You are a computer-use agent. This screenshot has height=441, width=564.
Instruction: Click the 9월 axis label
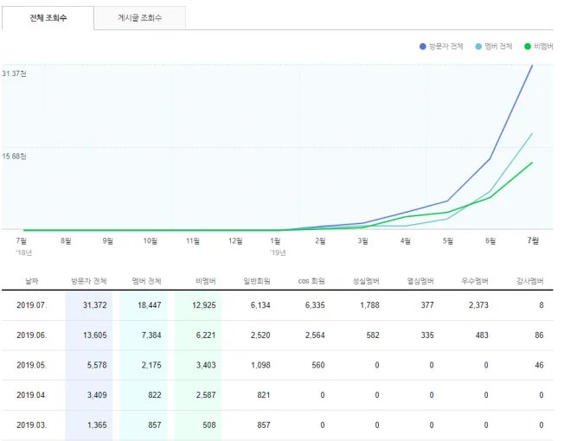click(x=107, y=240)
